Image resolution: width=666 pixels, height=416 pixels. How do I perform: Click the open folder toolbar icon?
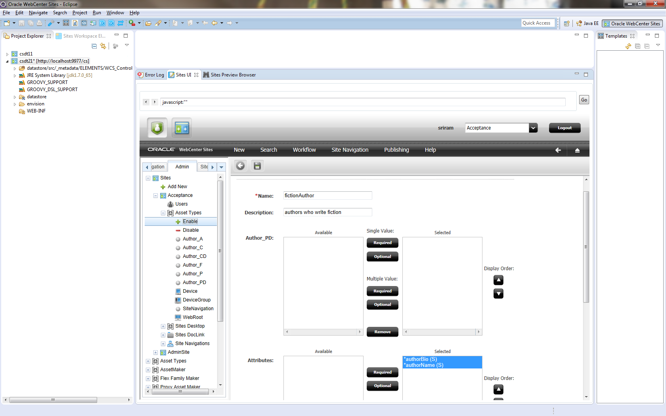point(148,23)
